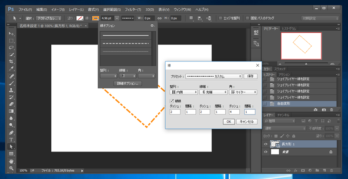This screenshot has height=179, width=348.
Task: Click the OK button in the 線 dialog
Action: pyautogui.click(x=229, y=122)
